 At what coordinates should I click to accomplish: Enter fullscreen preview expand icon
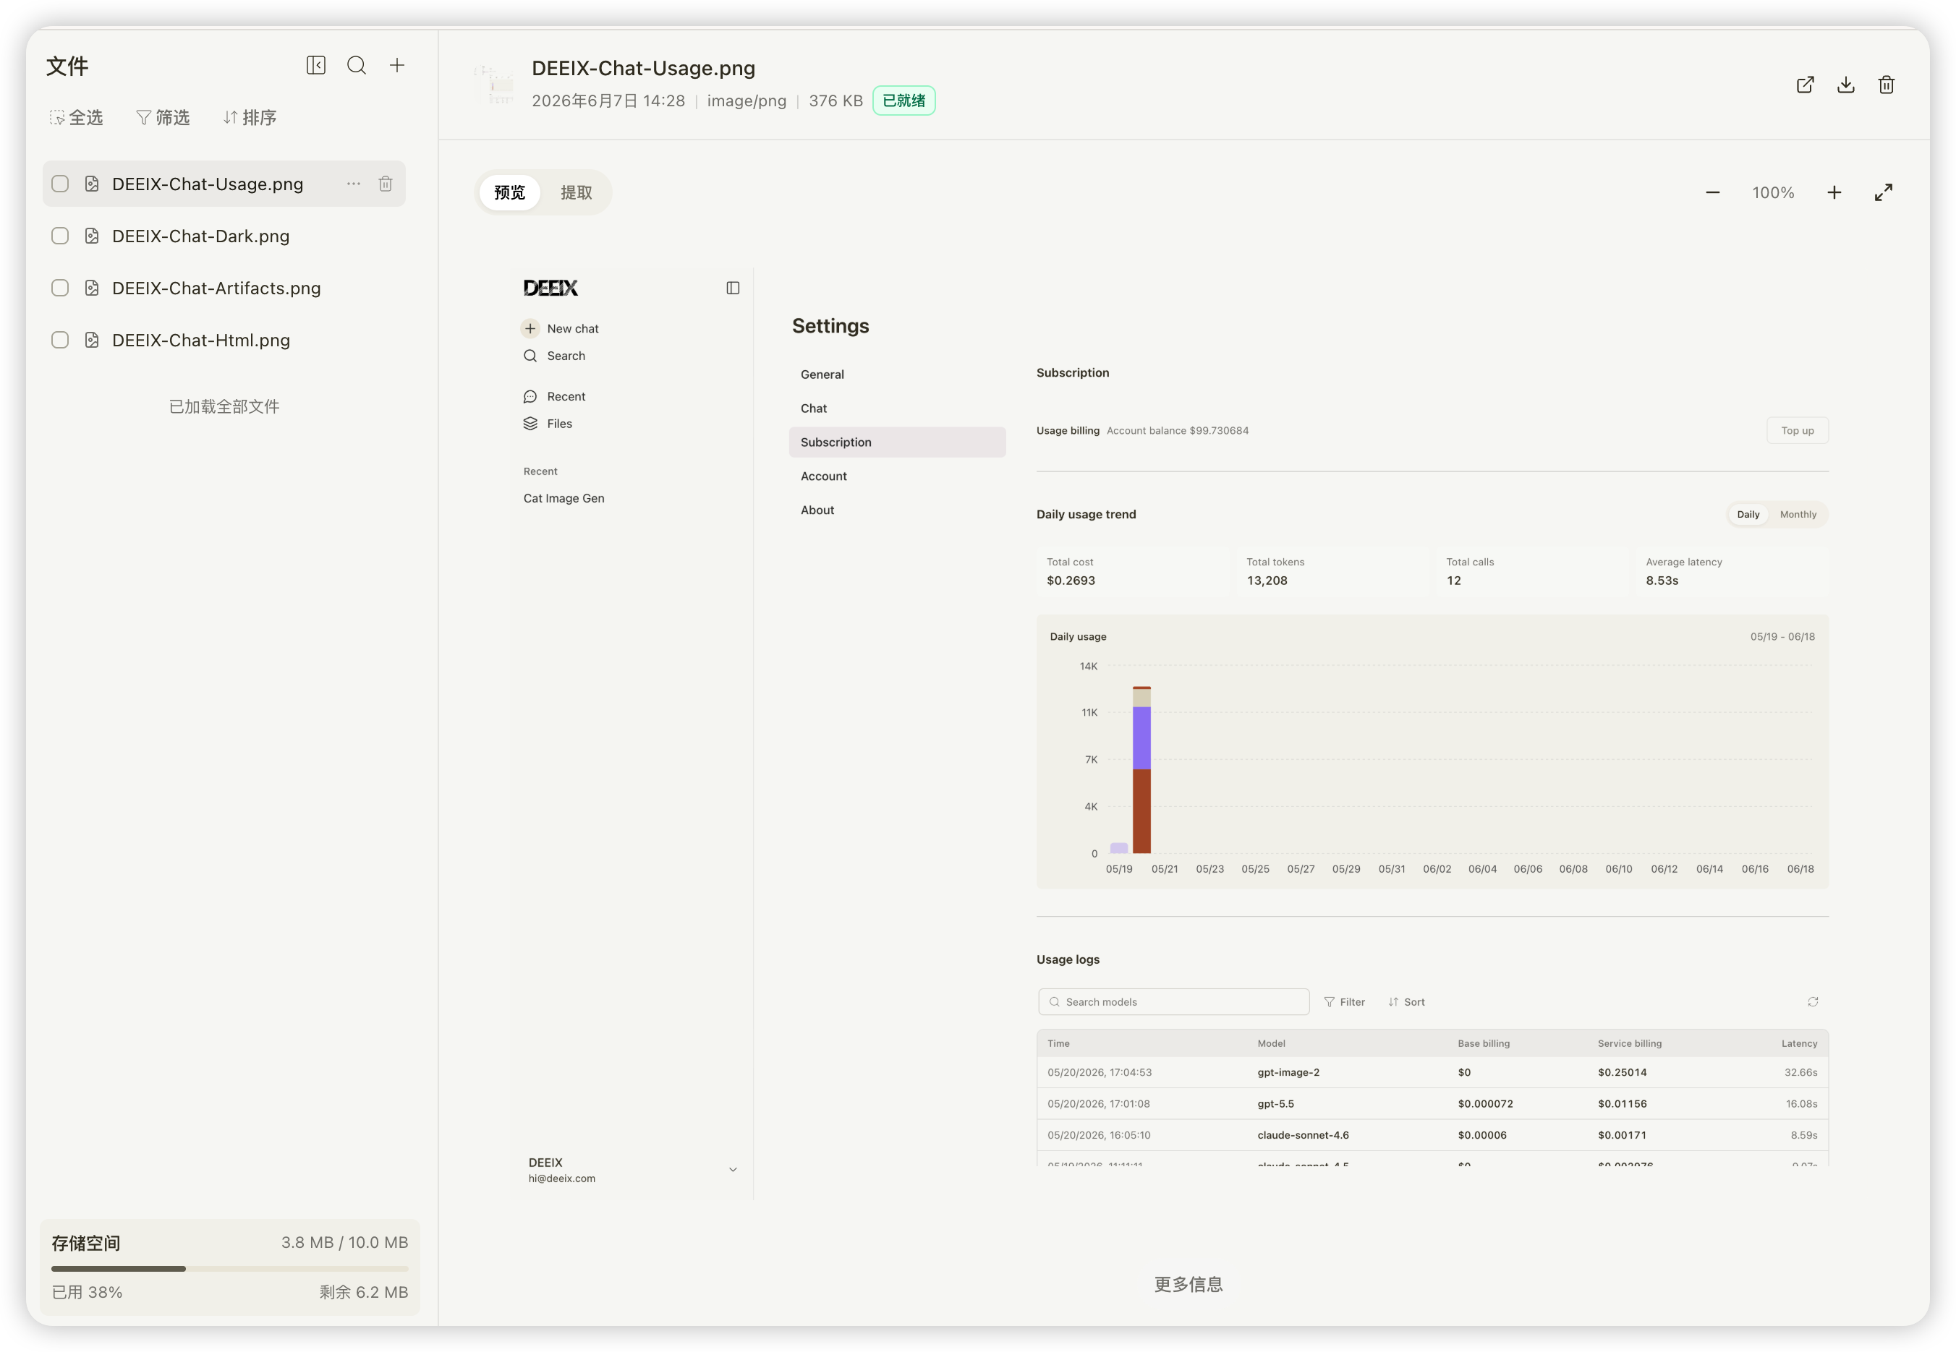(x=1883, y=192)
